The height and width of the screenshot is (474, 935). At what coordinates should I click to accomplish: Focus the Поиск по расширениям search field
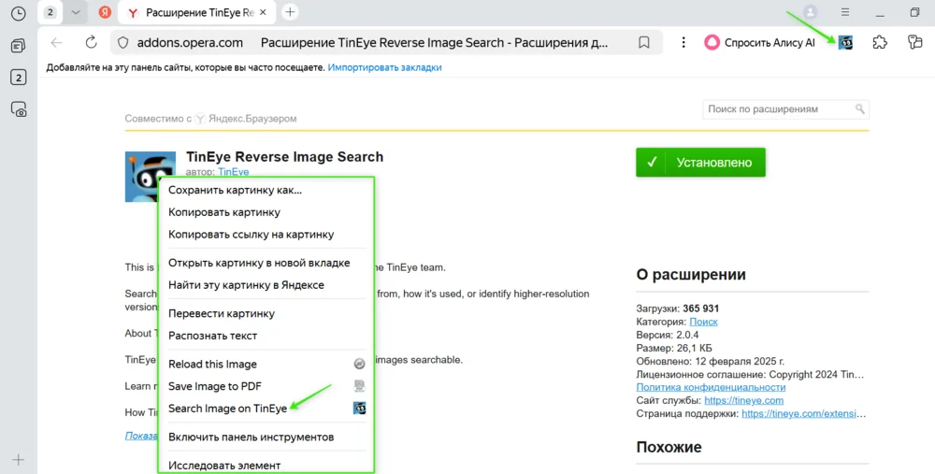tap(785, 109)
